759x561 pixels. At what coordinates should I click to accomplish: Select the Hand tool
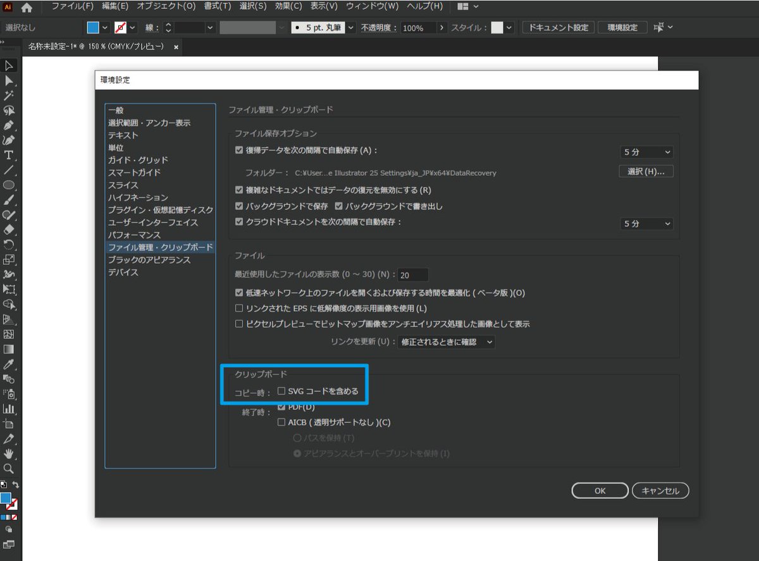coord(9,453)
